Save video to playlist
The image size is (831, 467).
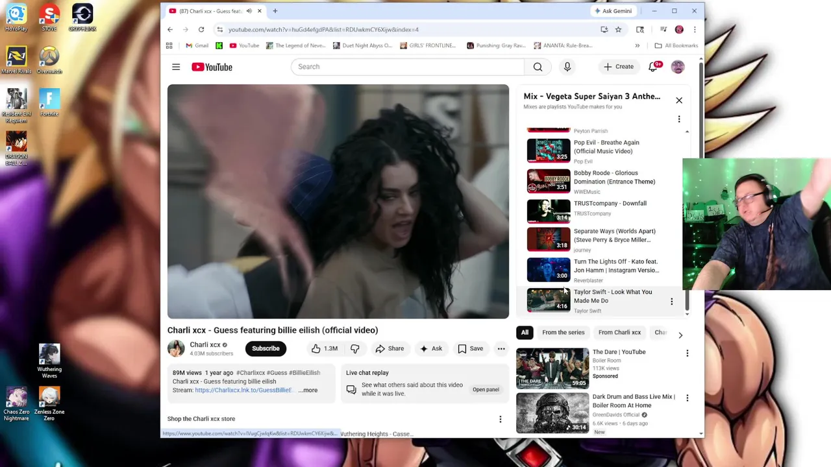point(471,348)
